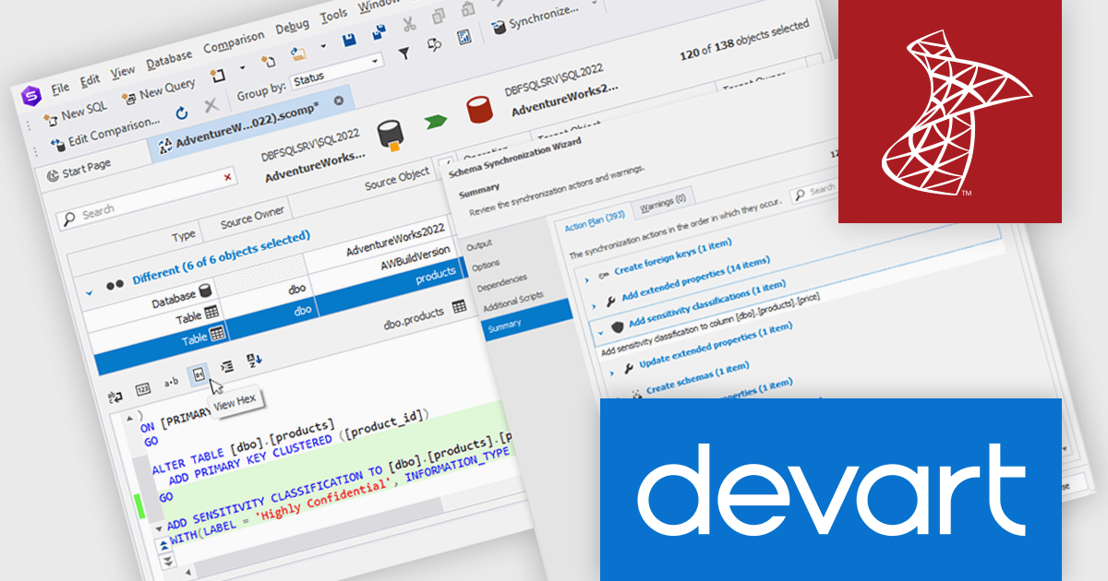Click the green arrow sync direction icon
This screenshot has height=581, width=1108.
point(436,122)
